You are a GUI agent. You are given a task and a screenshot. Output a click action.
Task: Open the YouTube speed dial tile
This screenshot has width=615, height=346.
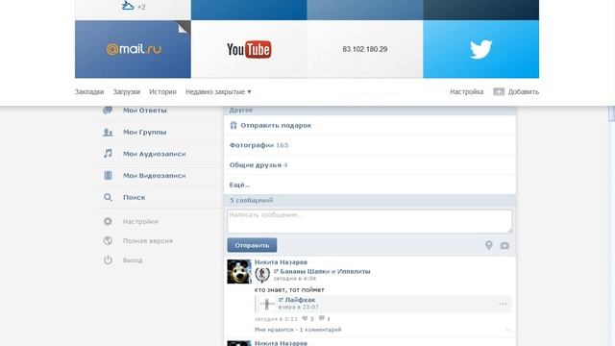point(249,49)
